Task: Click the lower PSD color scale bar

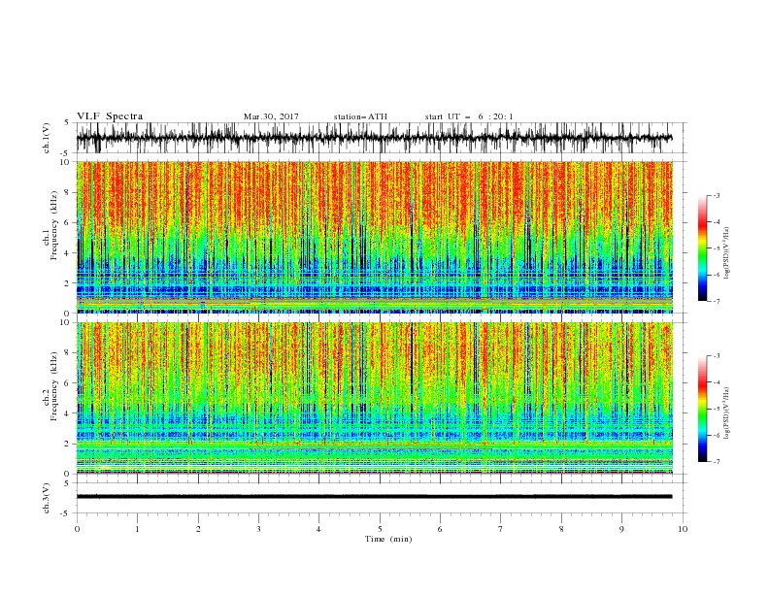Action: (x=702, y=409)
